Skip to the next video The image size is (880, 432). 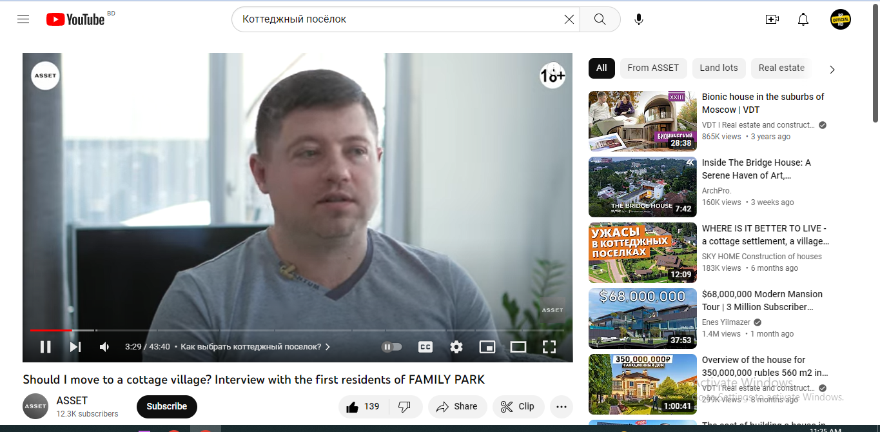[x=75, y=347]
